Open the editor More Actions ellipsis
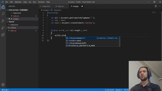The image size is (162, 91). 160,6
